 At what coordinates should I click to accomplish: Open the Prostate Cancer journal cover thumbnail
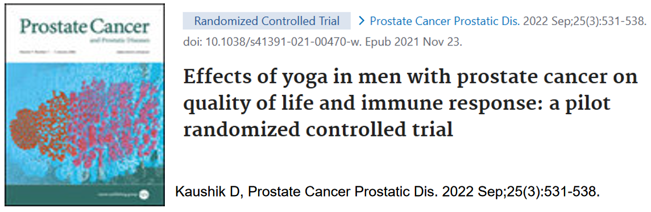85,105
